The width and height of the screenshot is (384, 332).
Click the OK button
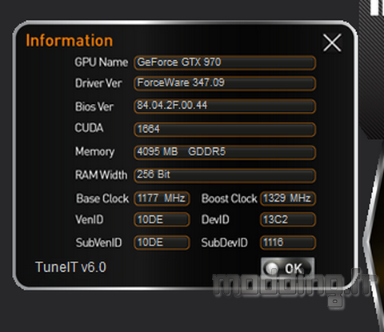288,268
